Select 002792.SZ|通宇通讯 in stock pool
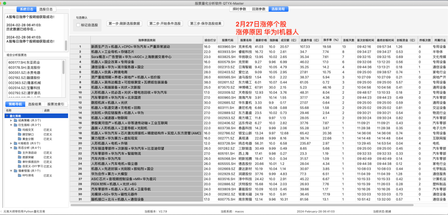Image resolution: width=448 pixels, height=215 pixels. pos(24,93)
